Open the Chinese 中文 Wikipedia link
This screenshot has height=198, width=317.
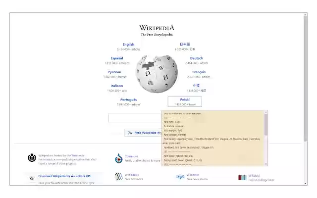point(196,86)
